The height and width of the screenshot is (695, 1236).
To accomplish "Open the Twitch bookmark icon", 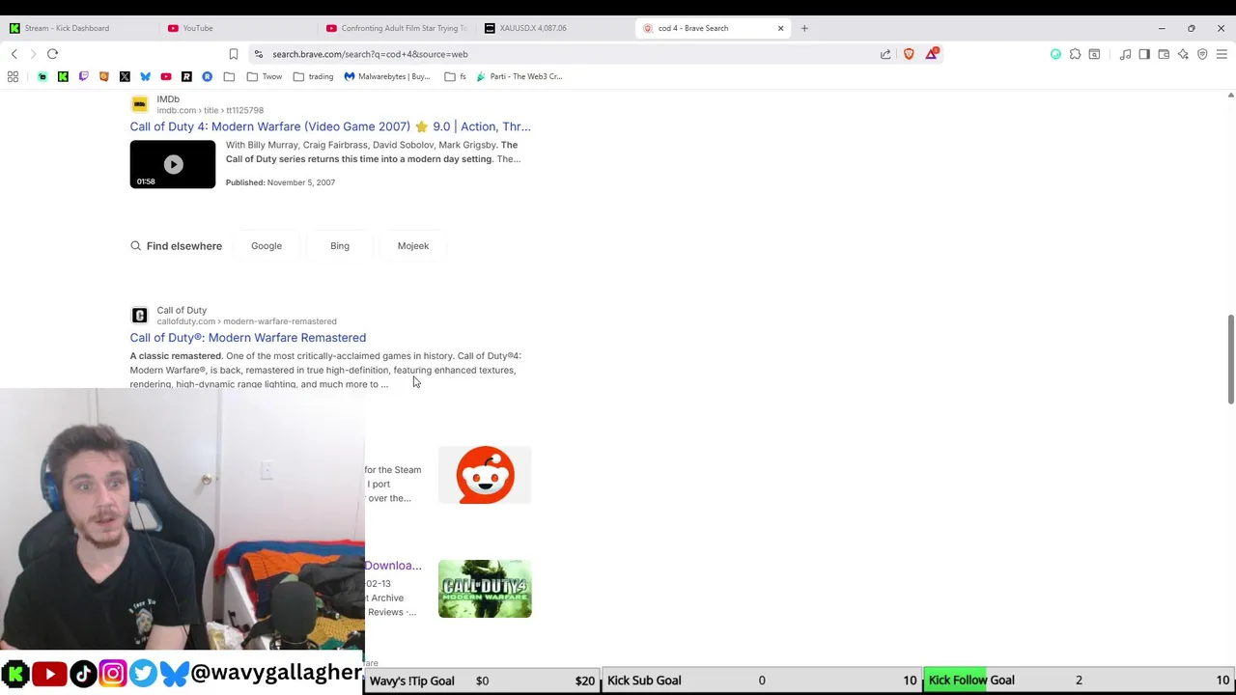I will pos(83,76).
